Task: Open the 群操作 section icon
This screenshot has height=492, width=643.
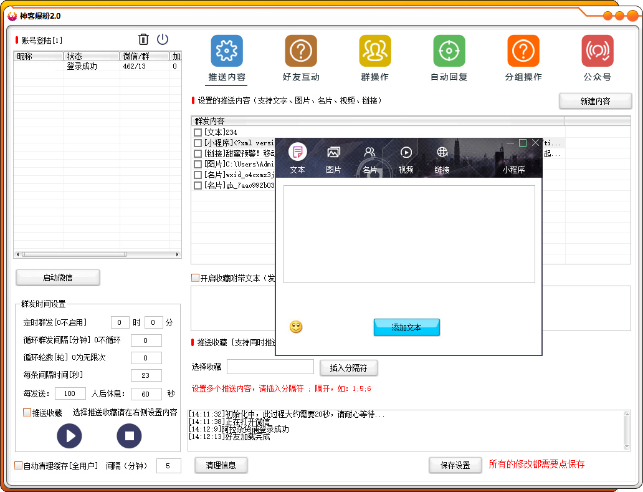Action: tap(375, 51)
